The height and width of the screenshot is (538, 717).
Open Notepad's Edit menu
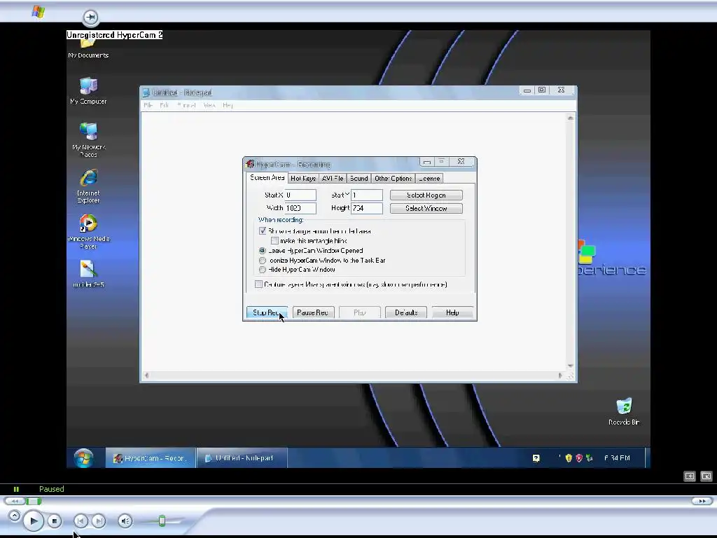pyautogui.click(x=165, y=105)
